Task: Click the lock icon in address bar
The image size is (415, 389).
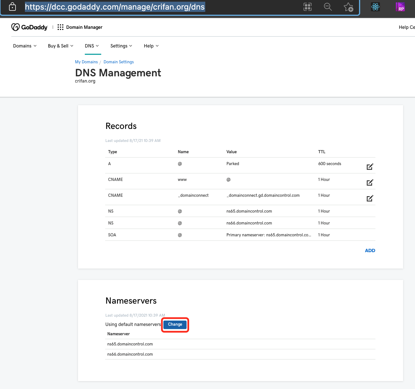Action: click(x=12, y=7)
